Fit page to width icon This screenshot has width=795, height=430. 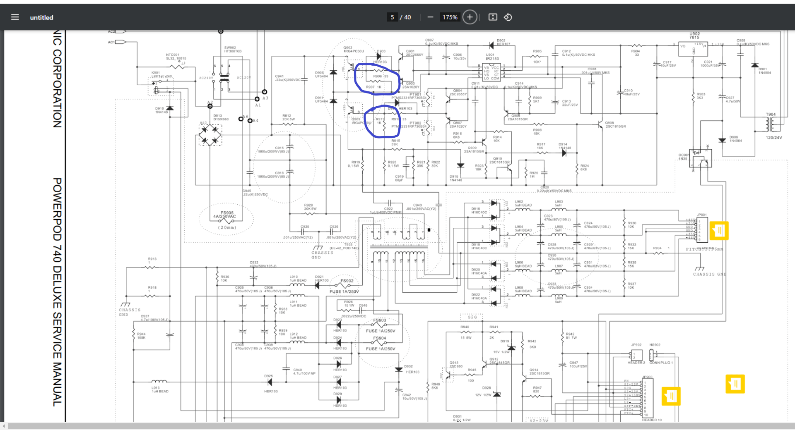click(x=493, y=17)
